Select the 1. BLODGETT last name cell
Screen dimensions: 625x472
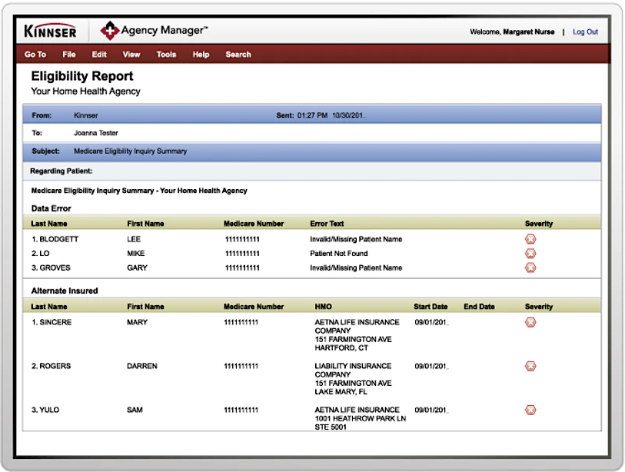(55, 239)
